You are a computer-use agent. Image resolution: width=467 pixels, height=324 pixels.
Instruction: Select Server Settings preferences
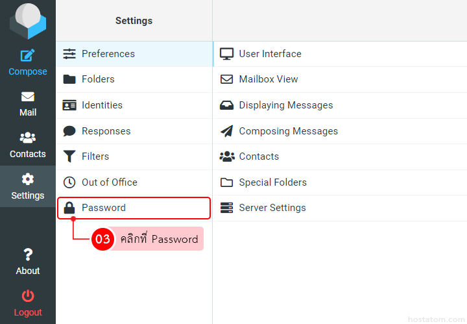tap(272, 208)
